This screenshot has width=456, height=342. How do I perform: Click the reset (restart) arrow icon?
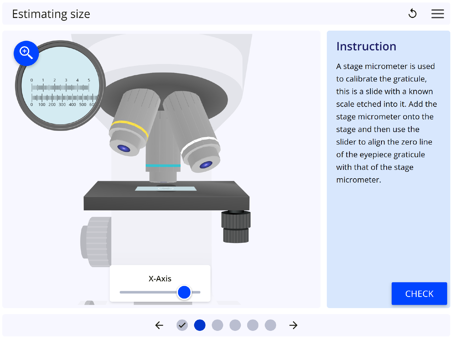(x=412, y=13)
